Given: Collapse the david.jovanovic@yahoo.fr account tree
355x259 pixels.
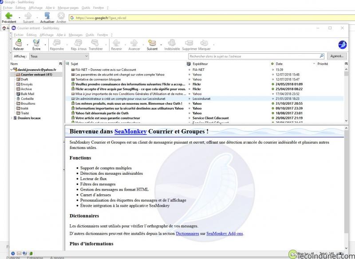Looking at the screenshot, I should click(12, 70).
